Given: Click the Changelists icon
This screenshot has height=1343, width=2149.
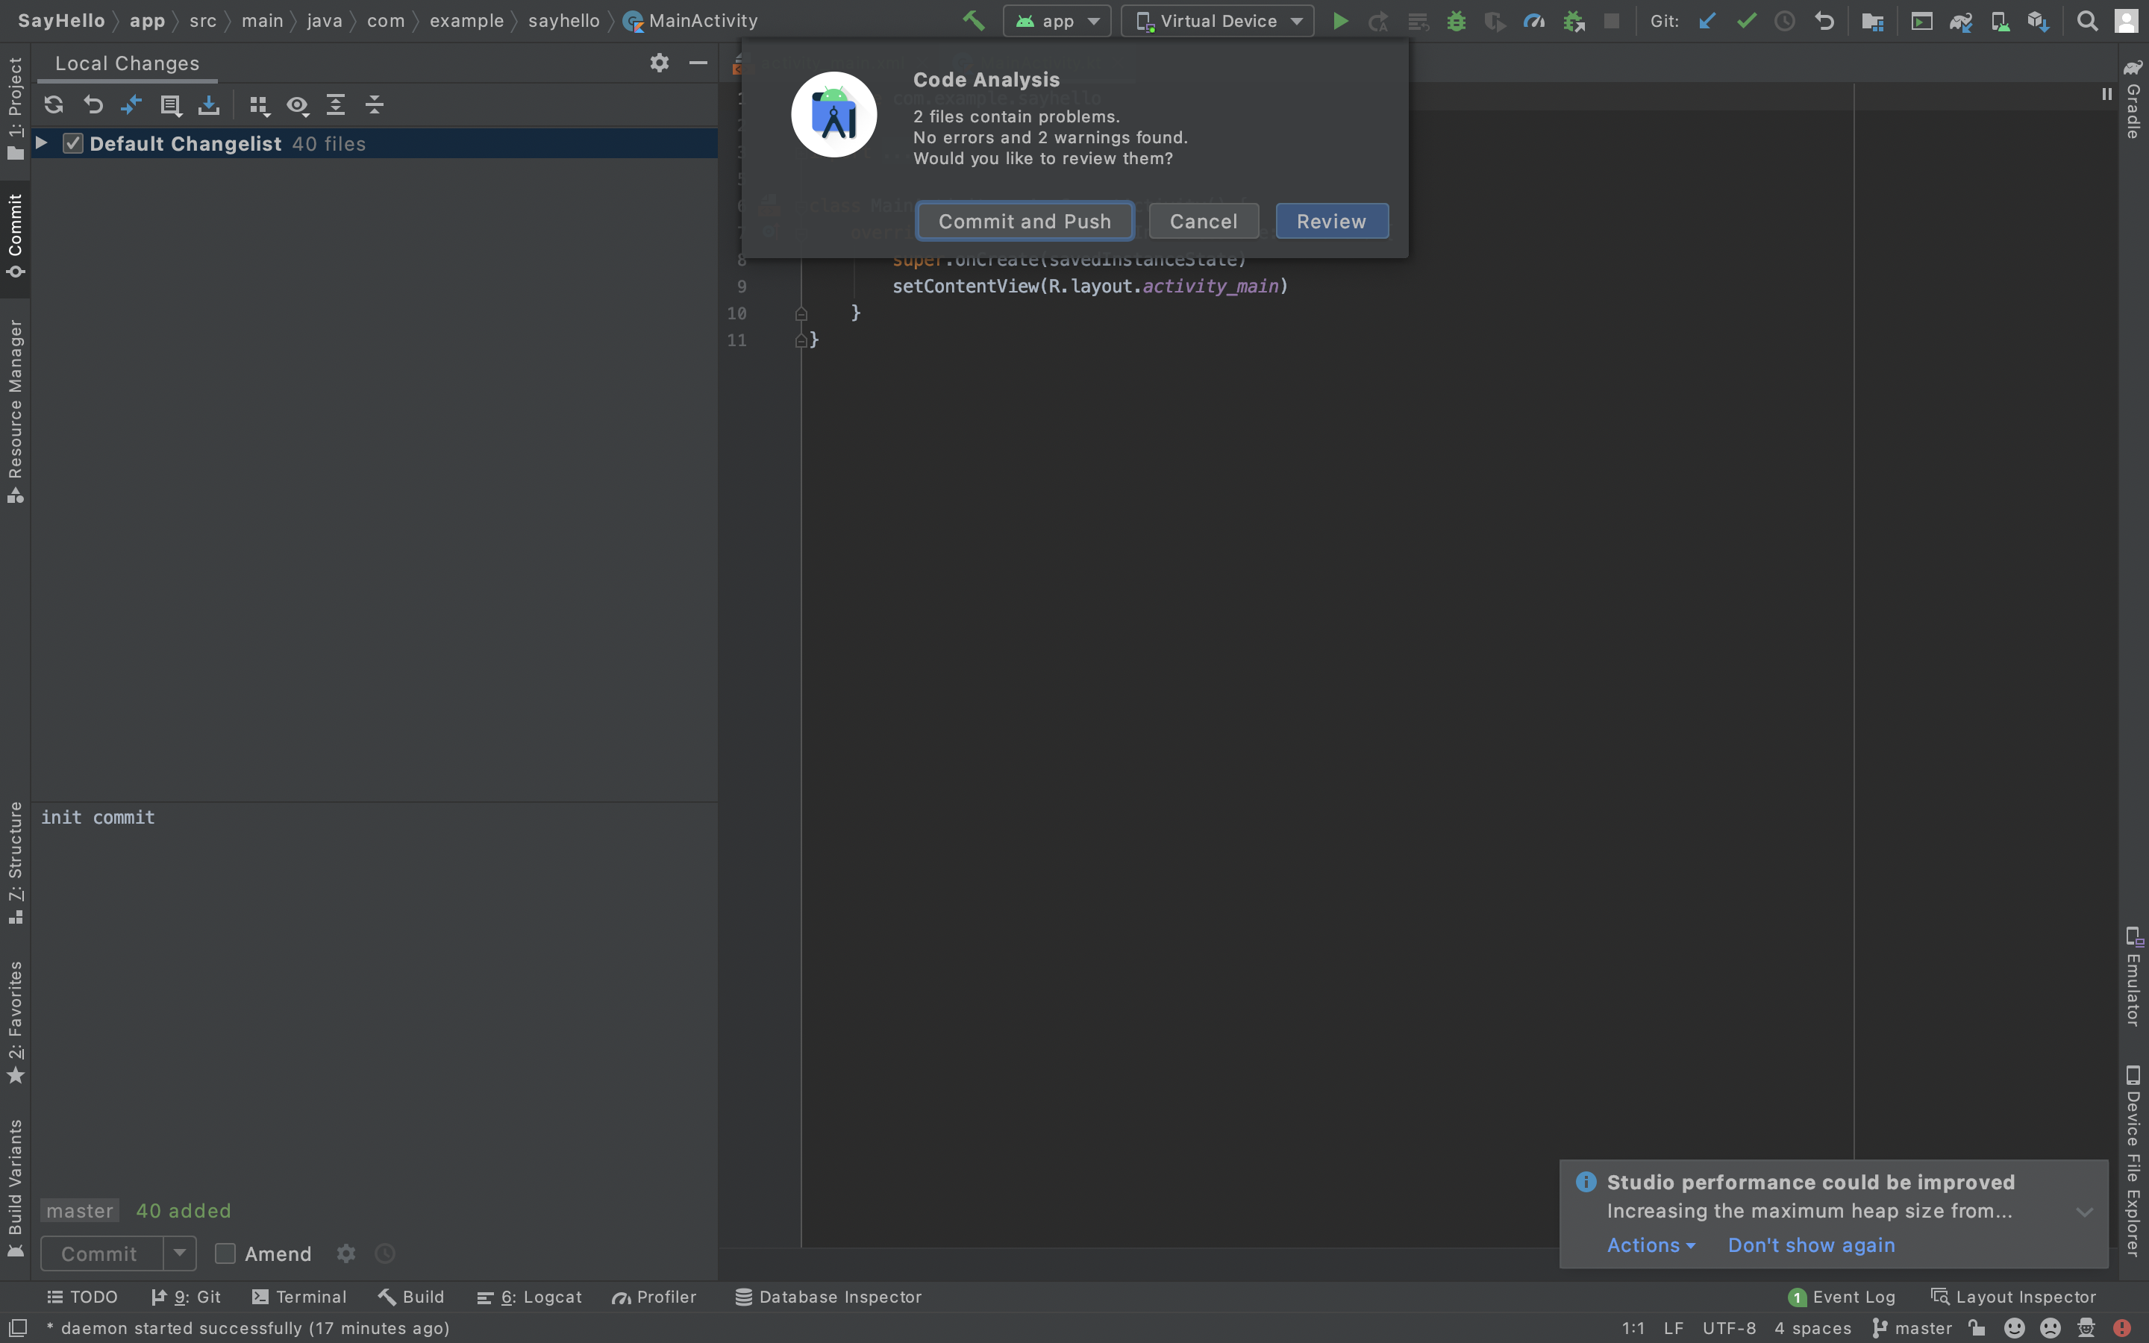Looking at the screenshot, I should (x=170, y=104).
